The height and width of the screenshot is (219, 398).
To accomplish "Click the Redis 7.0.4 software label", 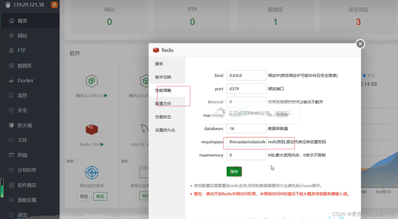I will [90, 144].
